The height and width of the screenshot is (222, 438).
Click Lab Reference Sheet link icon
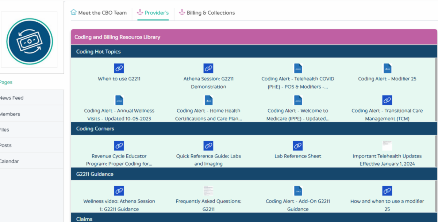tap(298, 146)
